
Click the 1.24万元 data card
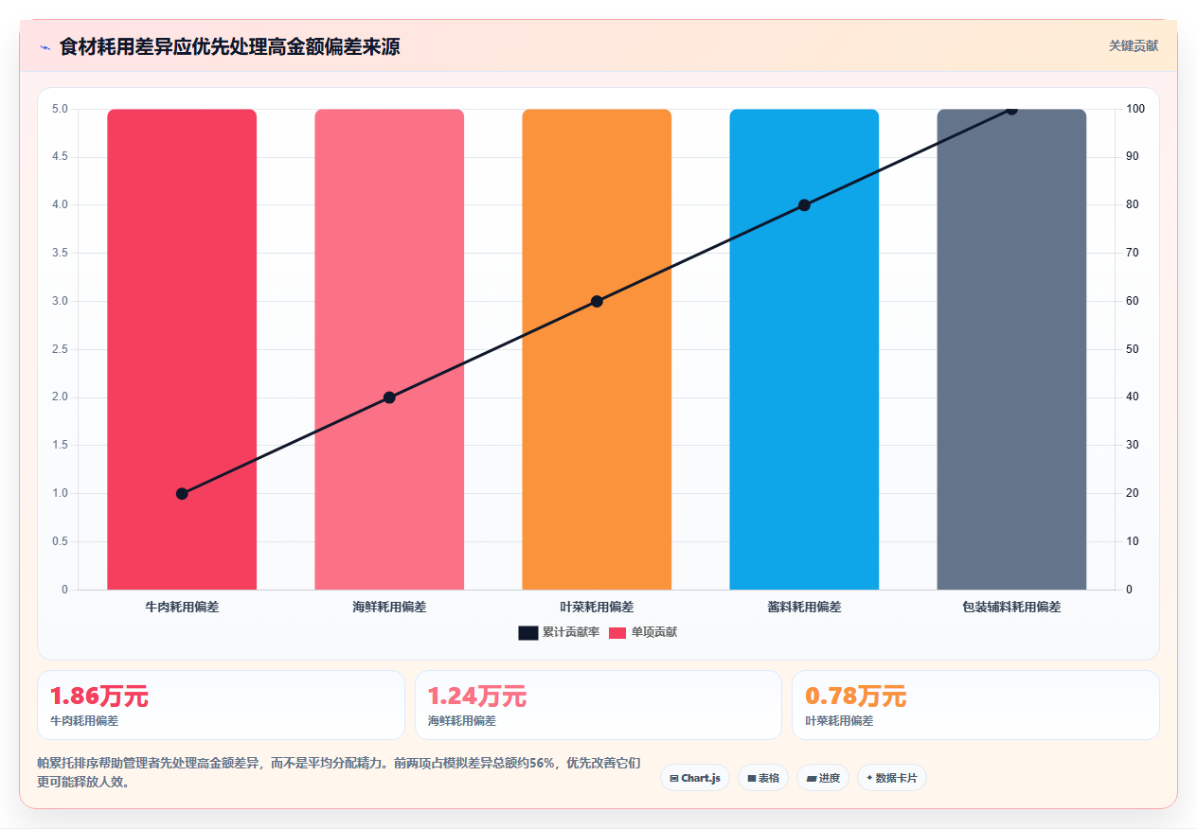tap(598, 705)
